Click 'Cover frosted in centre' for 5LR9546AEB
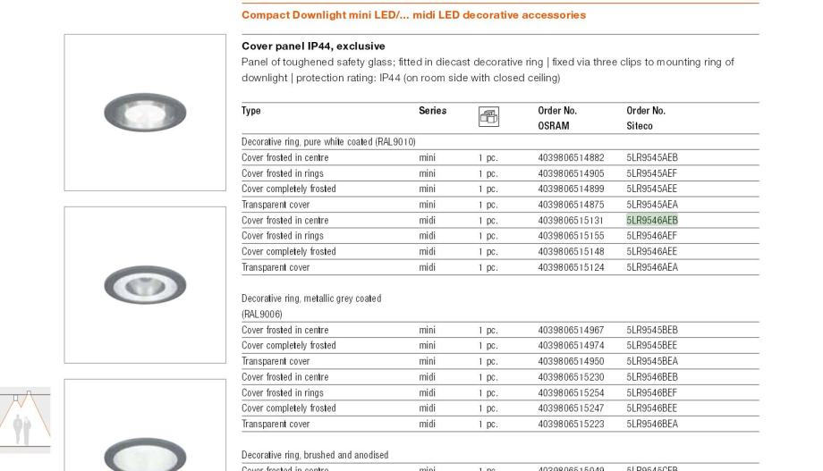The height and width of the screenshot is (471, 823). pyautogui.click(x=285, y=220)
